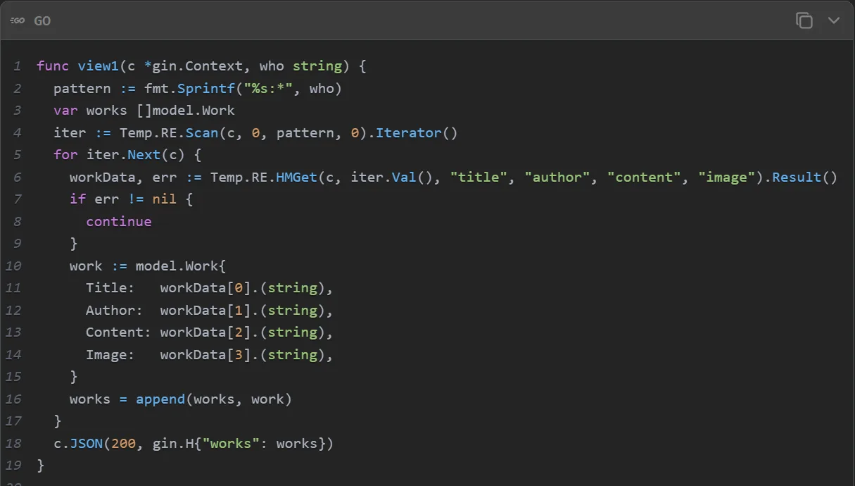Copy the Go code block contents
The image size is (855, 486).
804,20
